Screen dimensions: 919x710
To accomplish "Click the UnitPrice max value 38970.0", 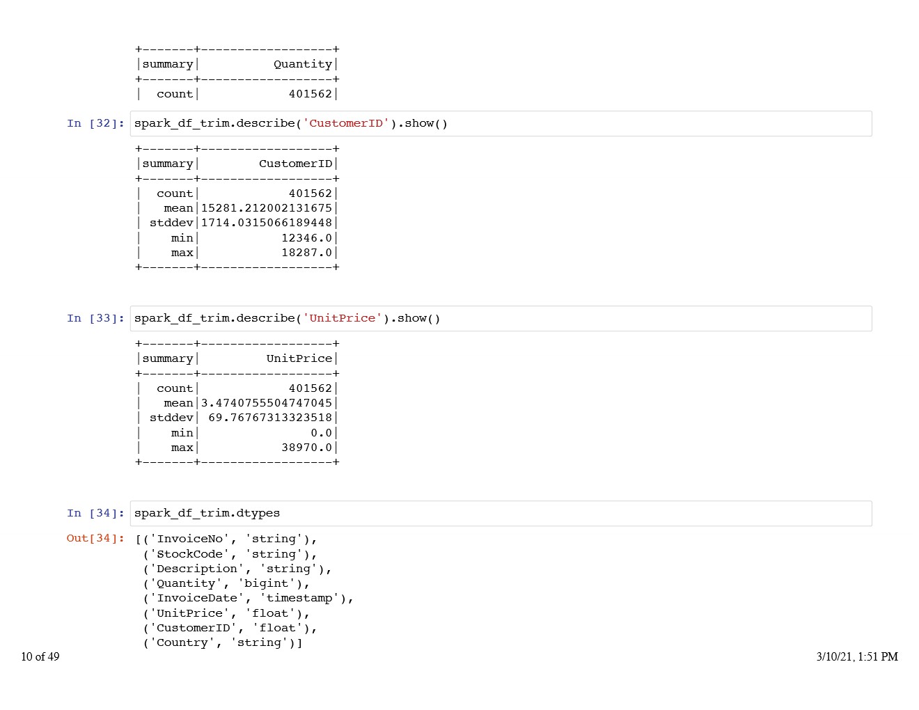I will pos(306,448).
